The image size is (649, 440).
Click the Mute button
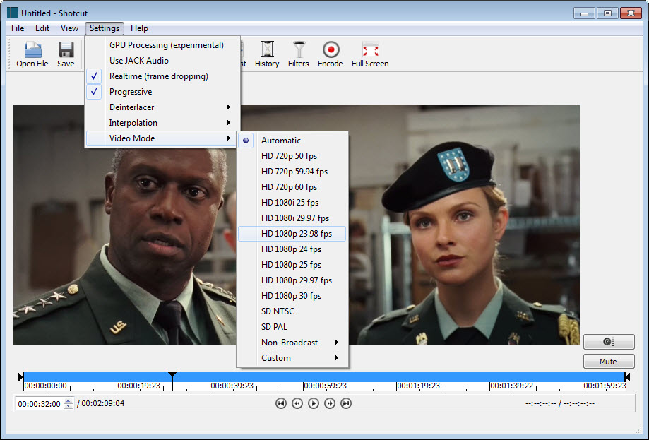609,362
